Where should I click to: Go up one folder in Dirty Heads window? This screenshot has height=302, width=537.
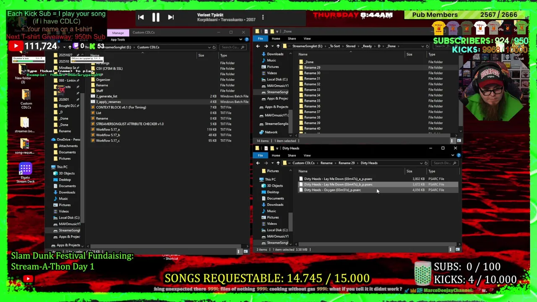pyautogui.click(x=278, y=163)
